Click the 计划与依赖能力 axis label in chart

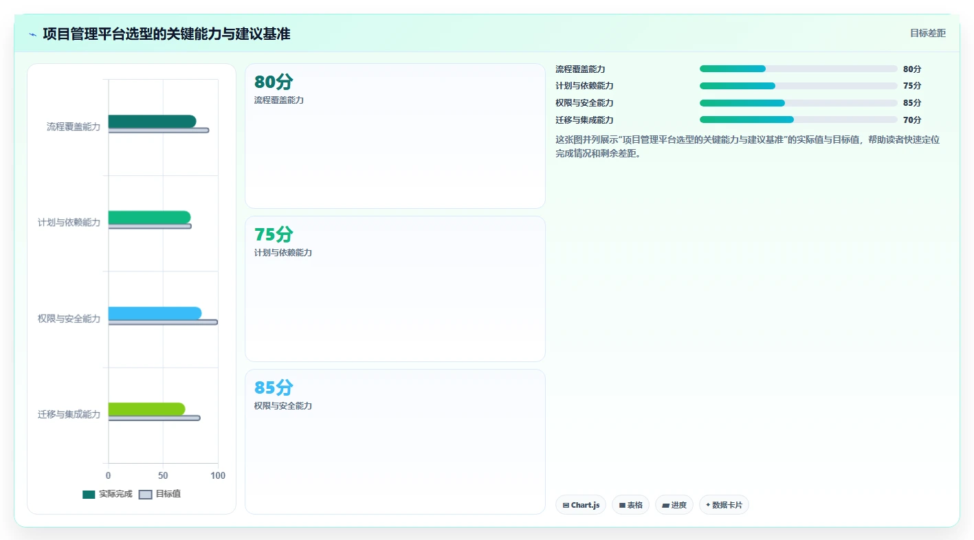(x=69, y=223)
